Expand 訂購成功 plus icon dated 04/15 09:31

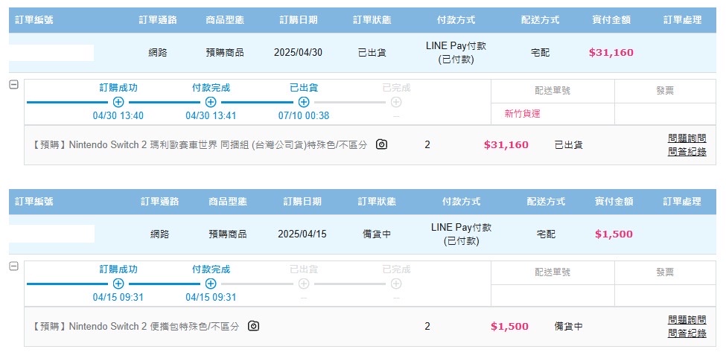click(x=118, y=283)
